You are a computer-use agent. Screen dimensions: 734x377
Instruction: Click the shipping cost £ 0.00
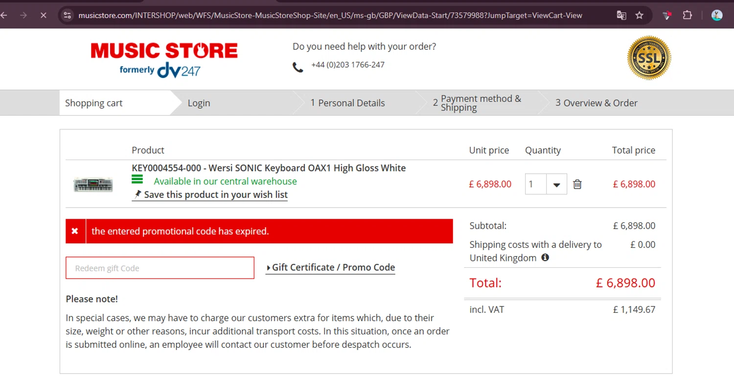tap(643, 244)
